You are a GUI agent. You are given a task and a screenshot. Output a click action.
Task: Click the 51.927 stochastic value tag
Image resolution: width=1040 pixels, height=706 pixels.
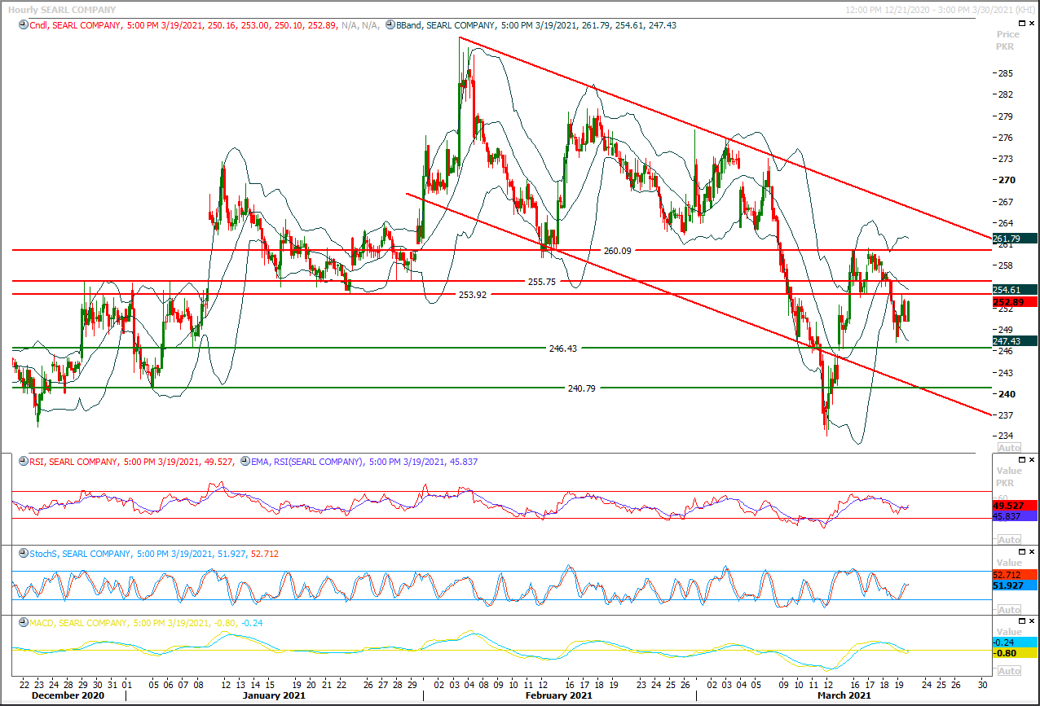coord(1015,585)
